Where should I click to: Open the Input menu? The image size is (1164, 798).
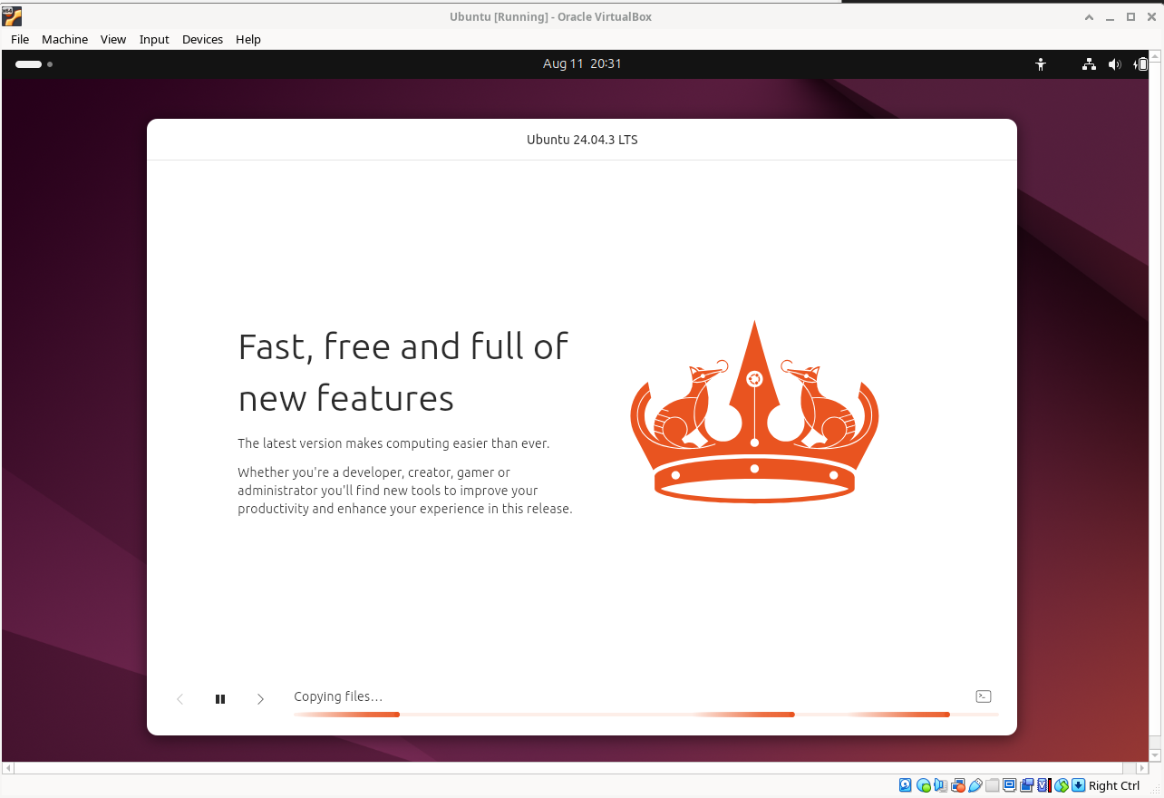154,39
